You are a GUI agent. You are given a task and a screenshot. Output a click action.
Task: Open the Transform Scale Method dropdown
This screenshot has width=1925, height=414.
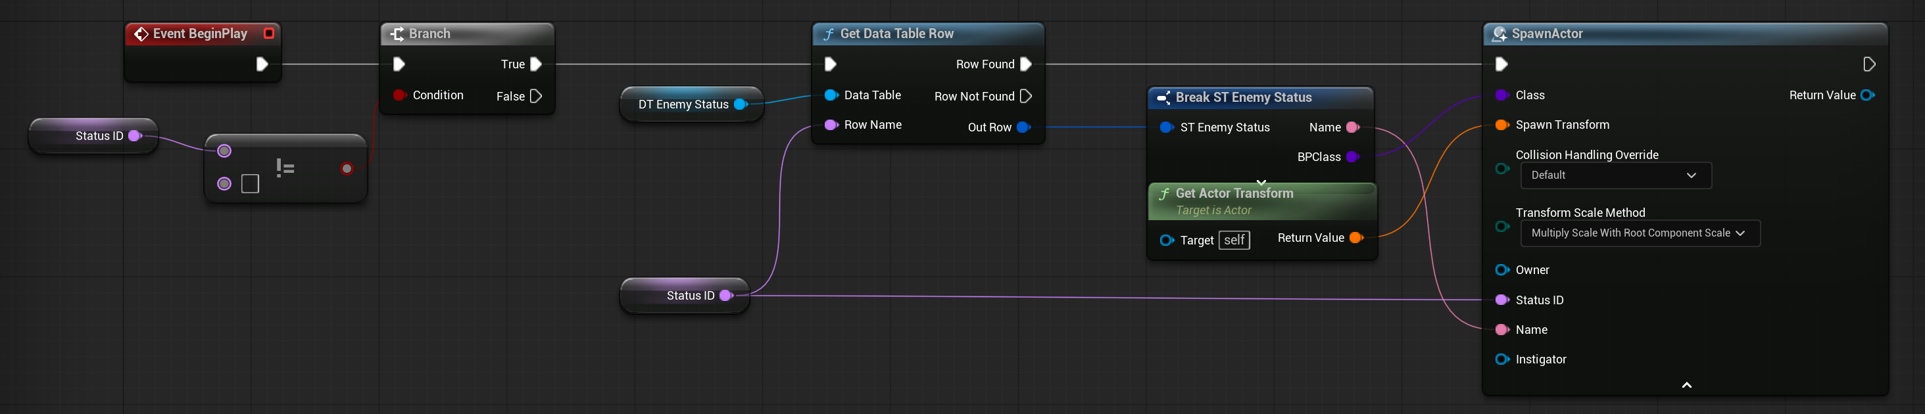(x=1640, y=233)
